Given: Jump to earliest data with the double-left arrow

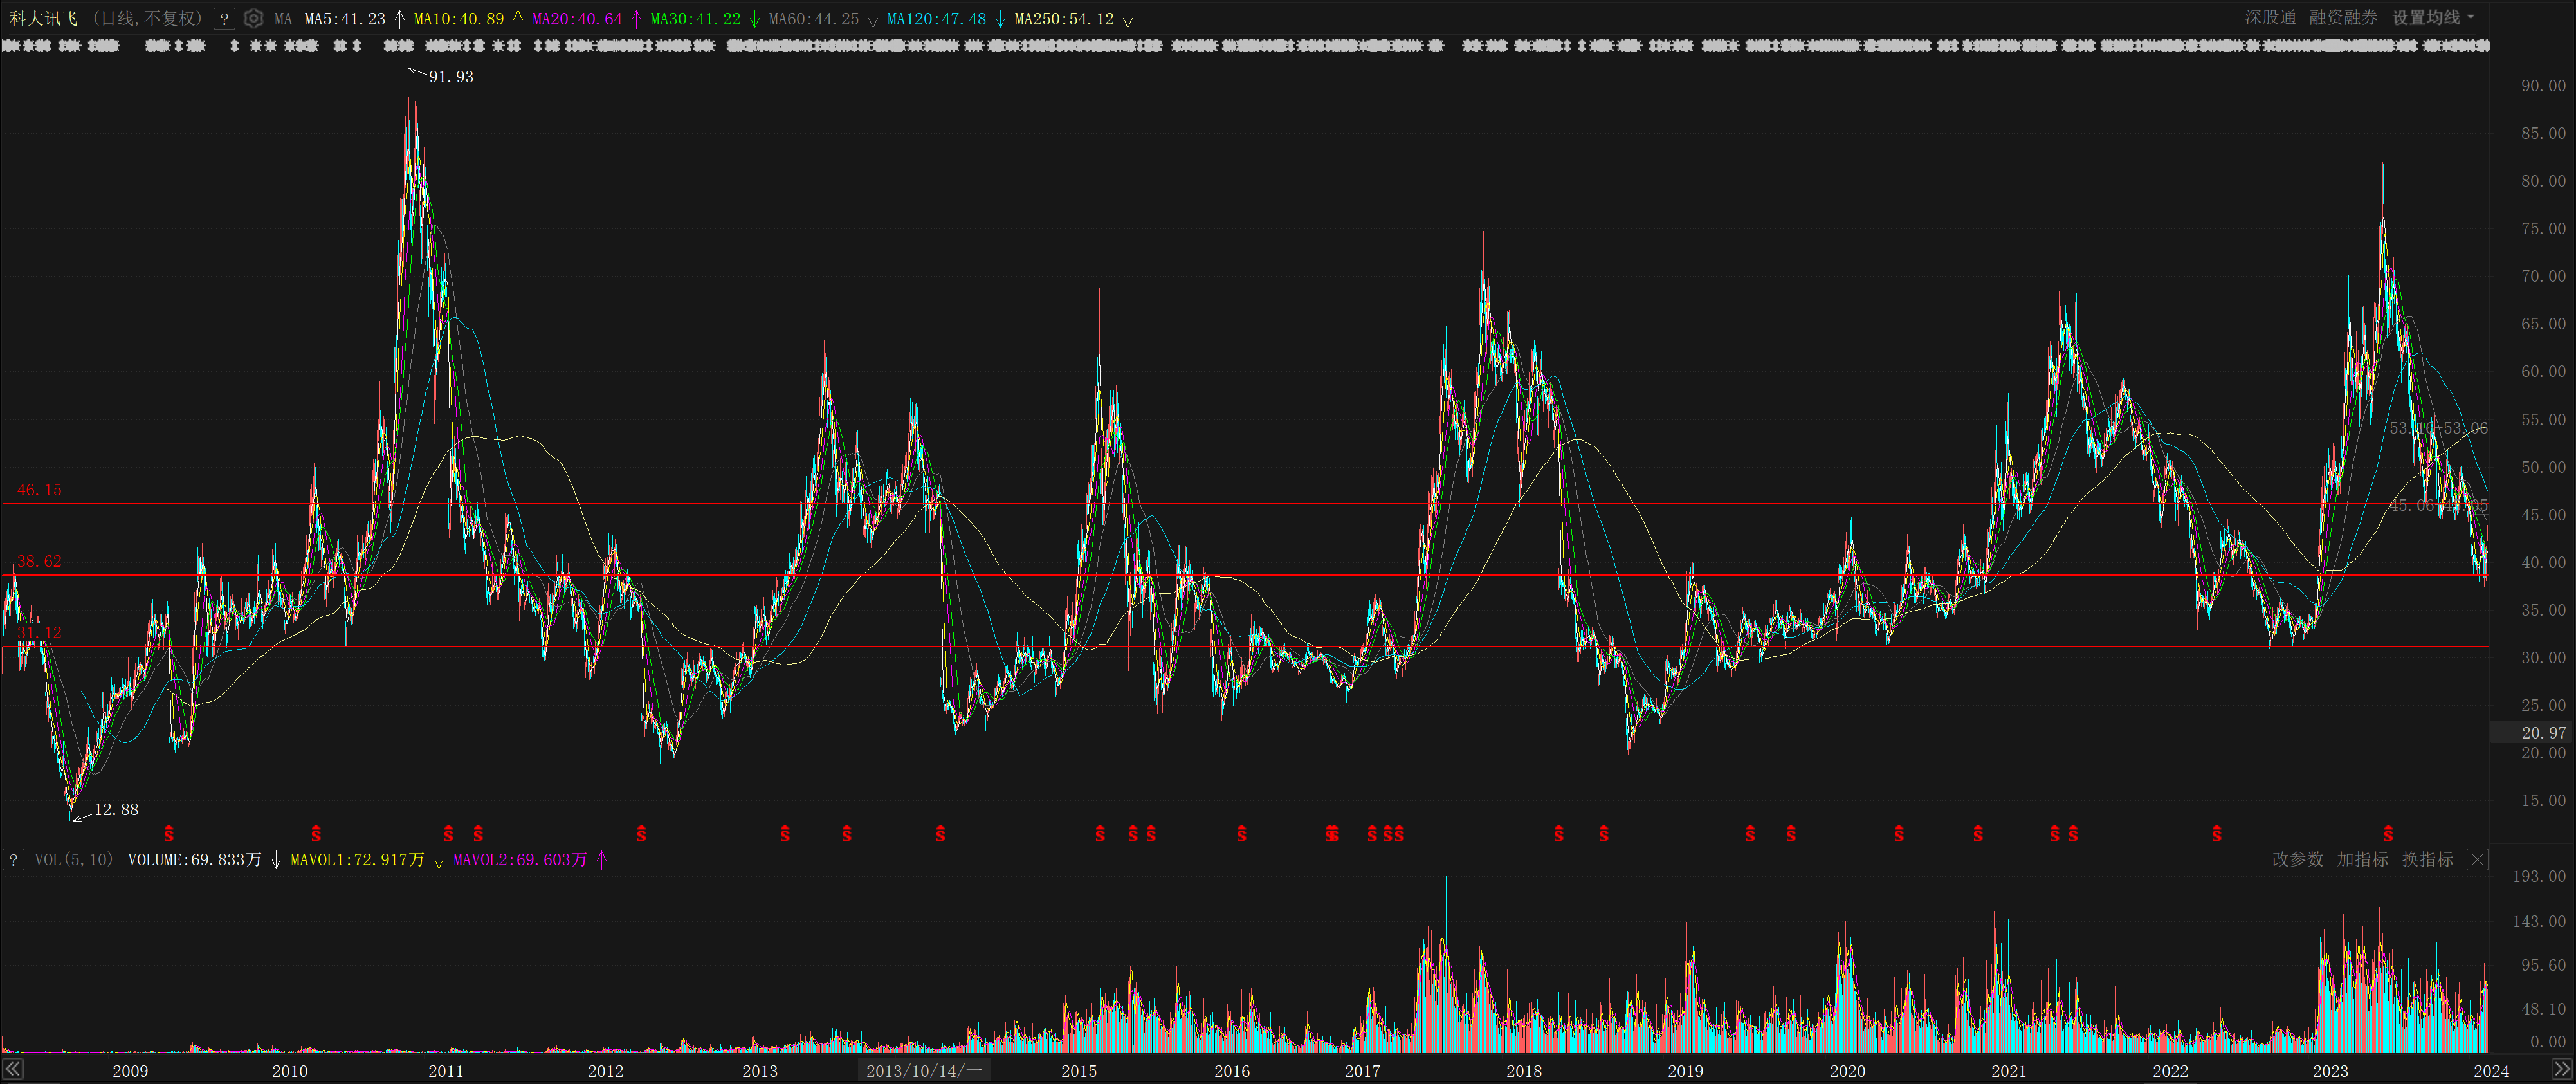Looking at the screenshot, I should [13, 1070].
